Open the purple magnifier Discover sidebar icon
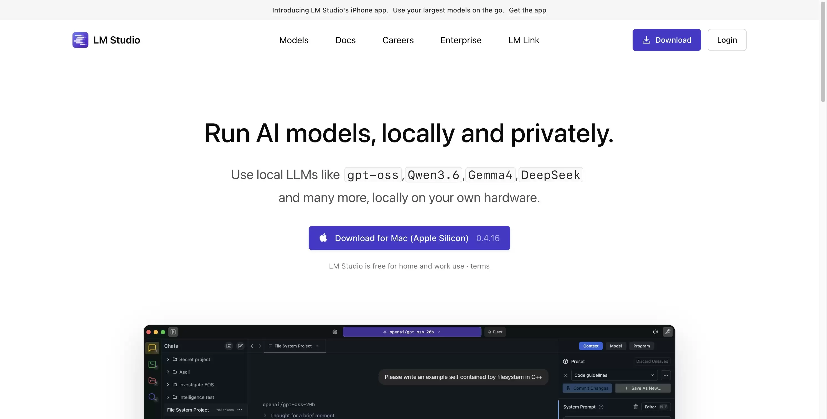The width and height of the screenshot is (827, 419). point(152,397)
